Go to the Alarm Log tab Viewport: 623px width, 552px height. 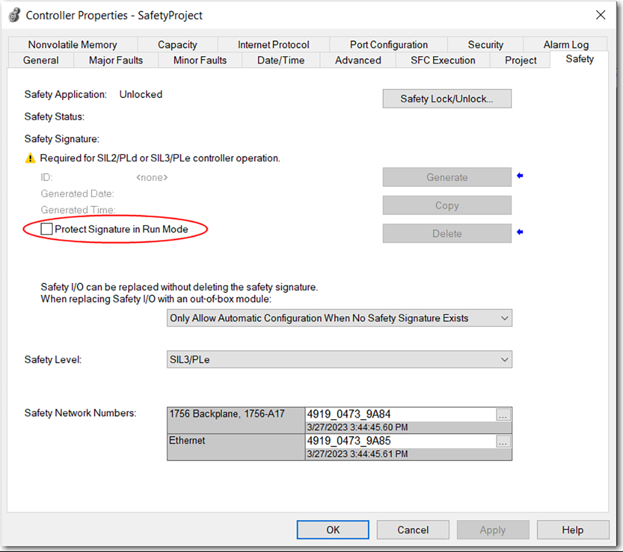pyautogui.click(x=565, y=45)
